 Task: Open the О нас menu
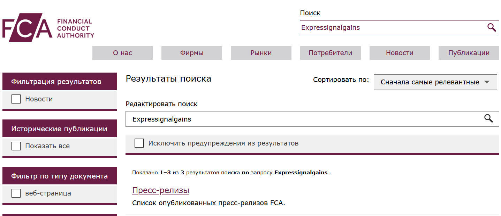coord(122,53)
